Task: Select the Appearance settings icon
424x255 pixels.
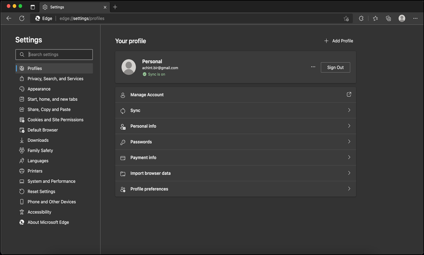Action: (22, 89)
